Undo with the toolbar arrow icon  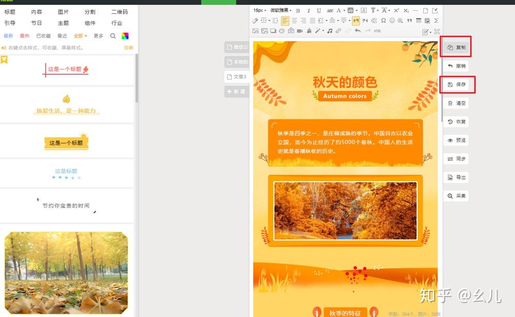point(358,31)
